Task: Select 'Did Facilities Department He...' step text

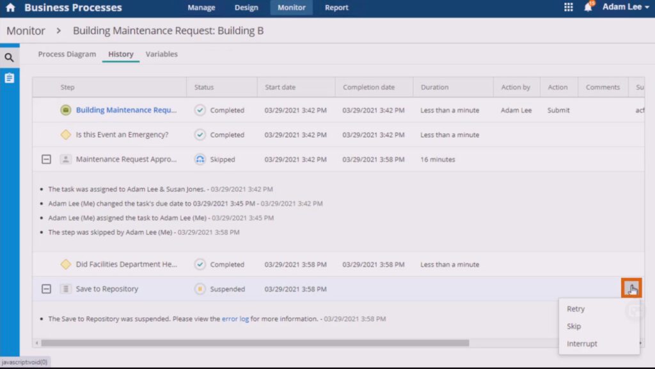Action: point(127,264)
